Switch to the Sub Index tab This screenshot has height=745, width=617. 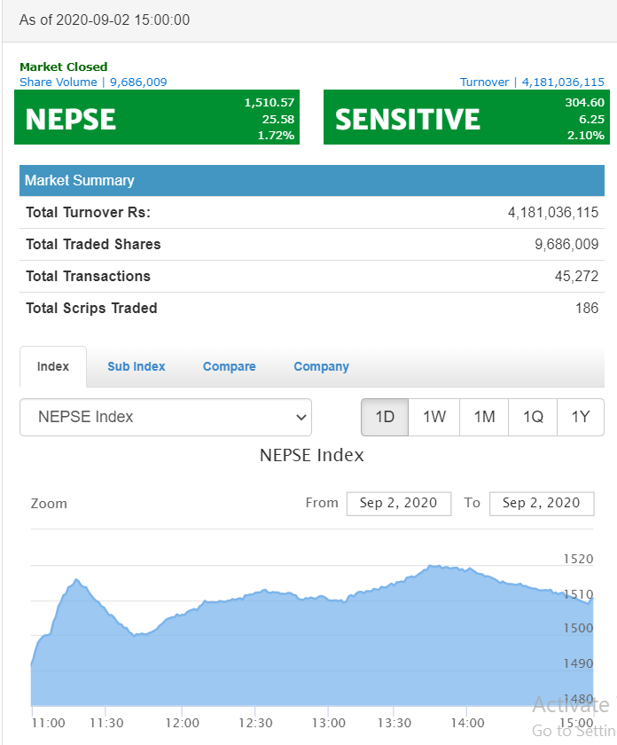point(137,366)
